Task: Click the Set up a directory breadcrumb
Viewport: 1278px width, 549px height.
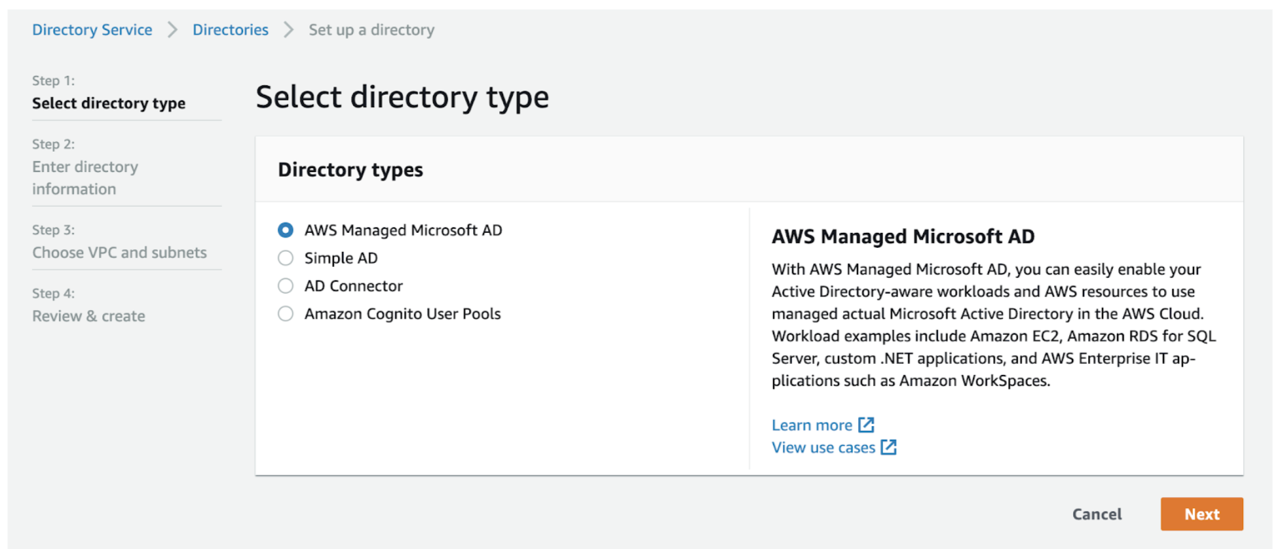Action: (371, 30)
